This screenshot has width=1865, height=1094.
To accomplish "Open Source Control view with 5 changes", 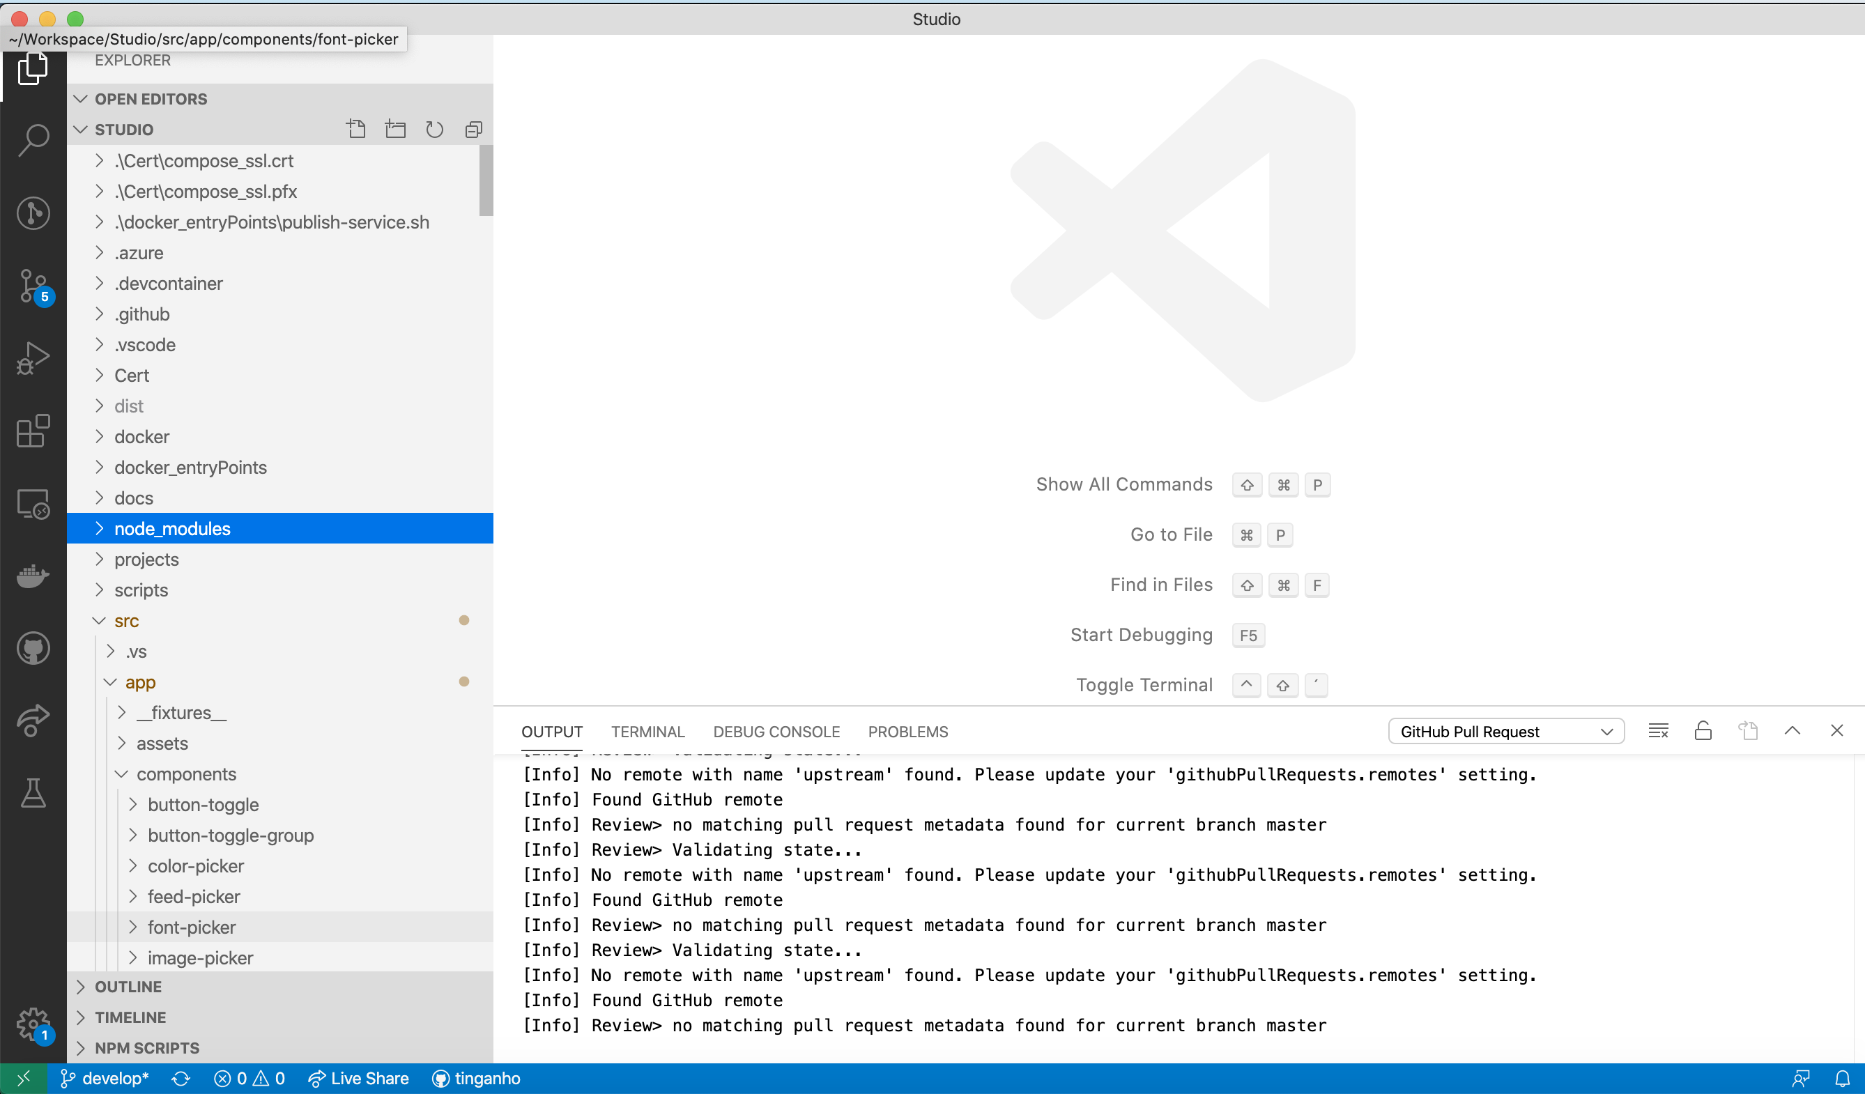I will click(x=33, y=286).
